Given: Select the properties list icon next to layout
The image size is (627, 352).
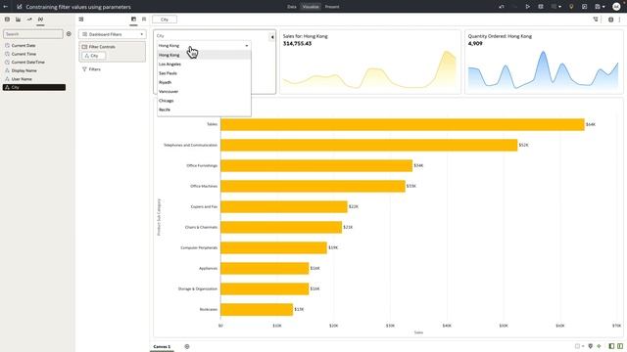Looking at the screenshot, I should [144, 20].
